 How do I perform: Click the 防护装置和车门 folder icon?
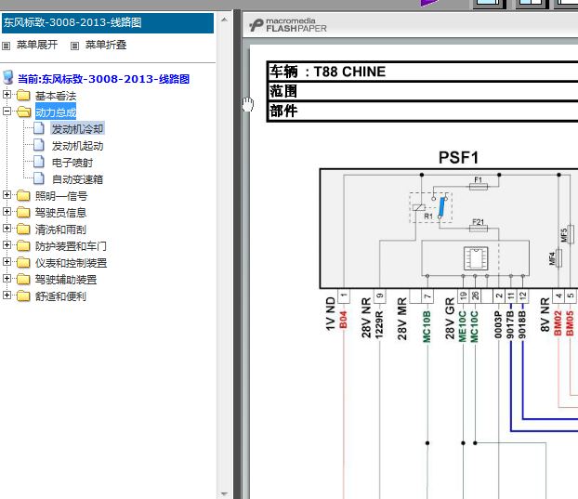pyautogui.click(x=23, y=245)
